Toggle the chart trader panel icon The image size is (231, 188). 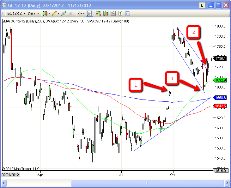[x=98, y=13]
